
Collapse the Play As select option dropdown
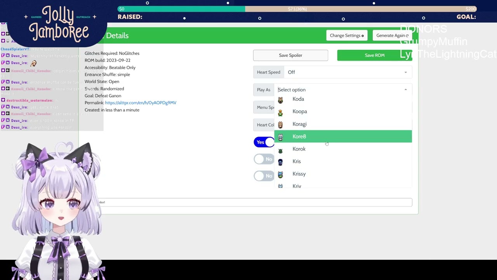(x=405, y=90)
